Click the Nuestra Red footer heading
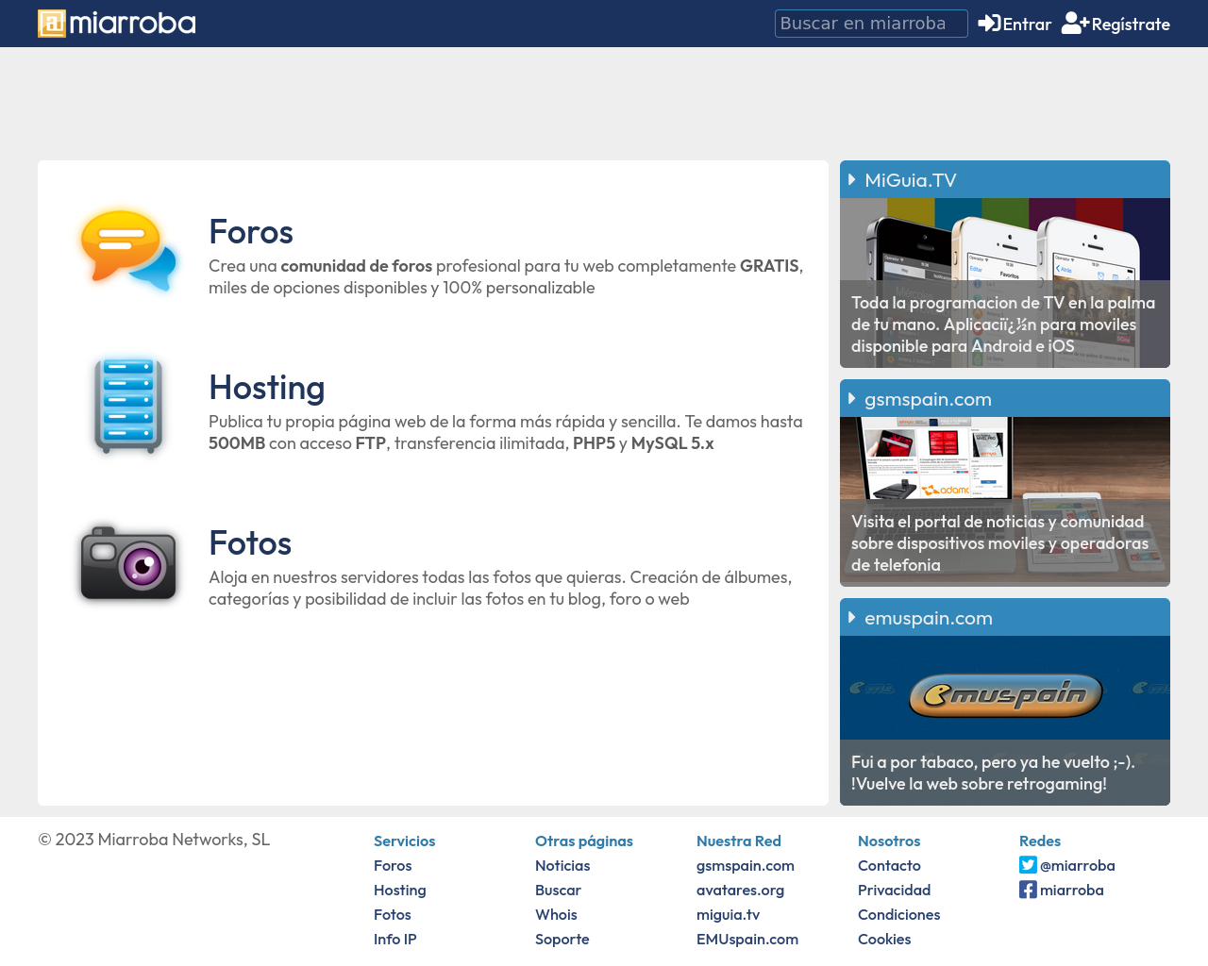The image size is (1208, 966). 739,841
